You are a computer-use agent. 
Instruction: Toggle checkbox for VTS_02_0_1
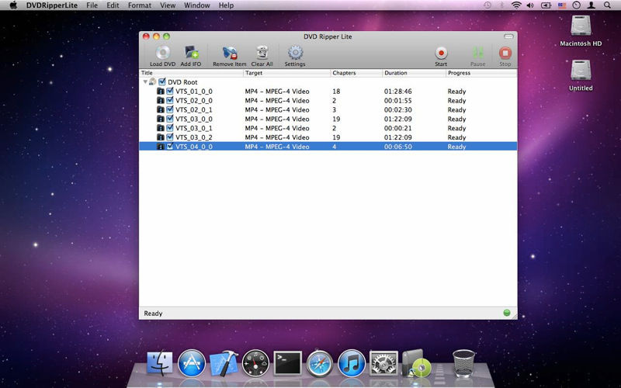(170, 109)
